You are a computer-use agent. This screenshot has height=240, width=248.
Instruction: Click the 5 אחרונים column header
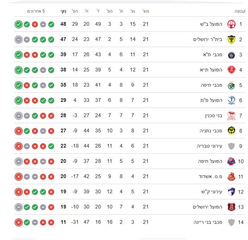coord(36,11)
